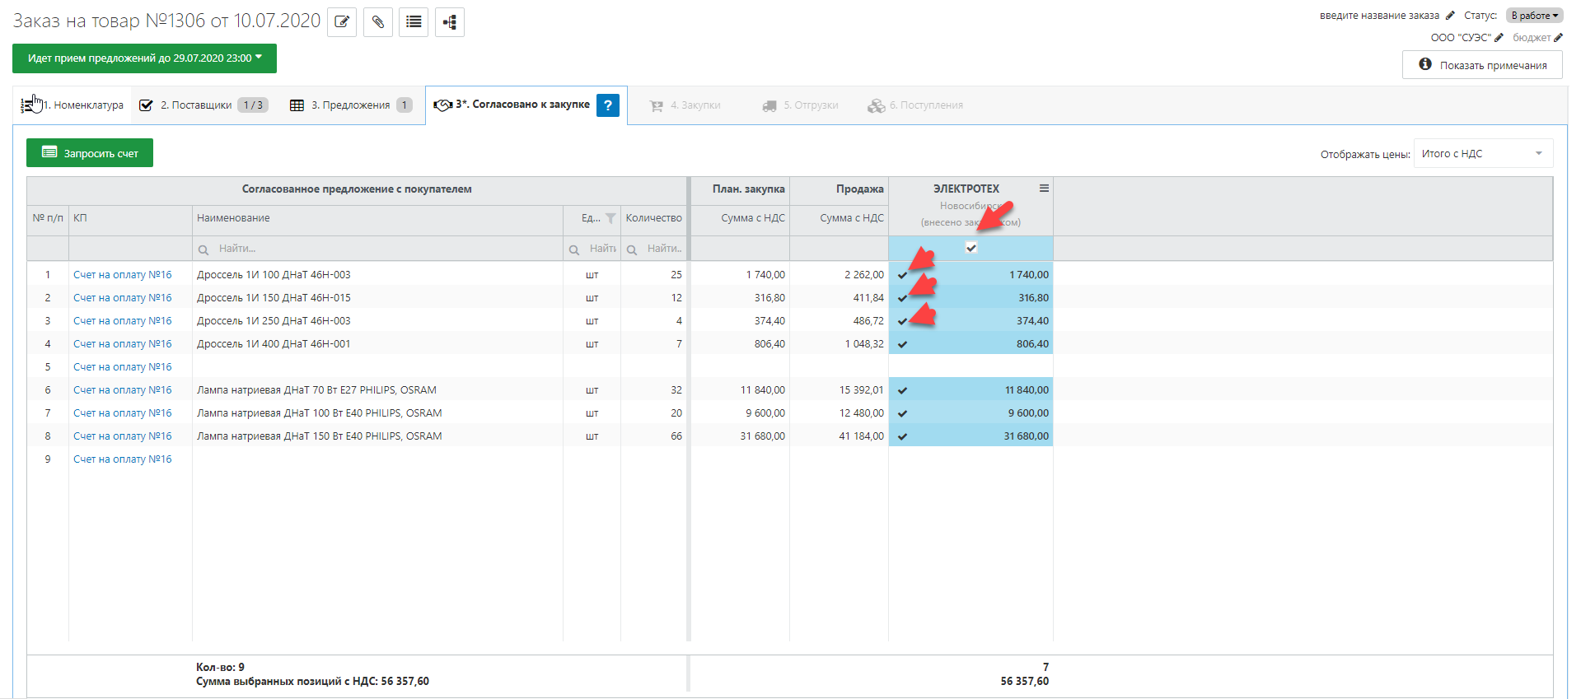The width and height of the screenshot is (1581, 699).
Task: Toggle the select-all checkbox under ЭЛЕКТРОТЕХ
Action: click(971, 248)
